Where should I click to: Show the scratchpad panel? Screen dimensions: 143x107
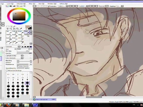24,6
